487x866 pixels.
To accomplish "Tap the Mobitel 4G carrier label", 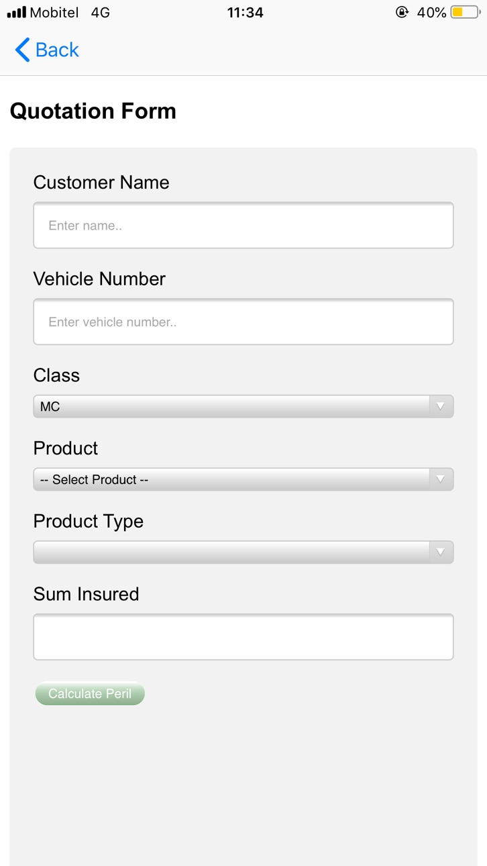I will [x=70, y=12].
